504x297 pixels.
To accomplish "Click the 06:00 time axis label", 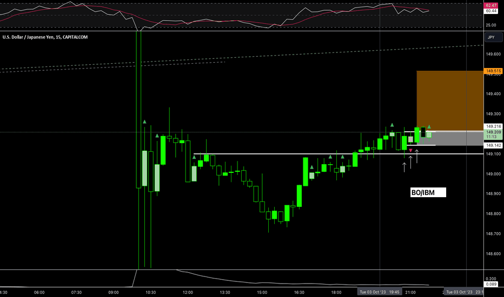I will (x=39, y=292).
